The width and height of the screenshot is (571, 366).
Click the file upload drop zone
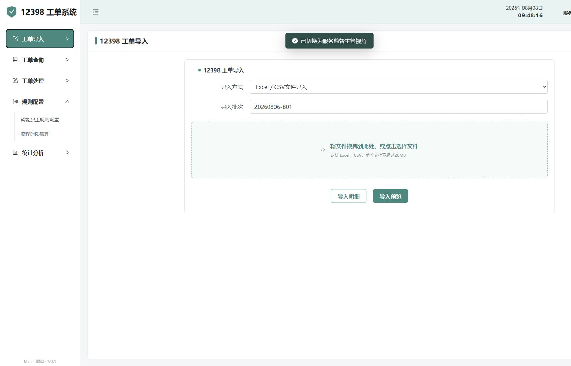[369, 150]
